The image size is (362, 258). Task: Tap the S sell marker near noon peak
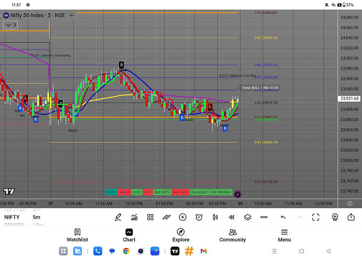point(121,65)
